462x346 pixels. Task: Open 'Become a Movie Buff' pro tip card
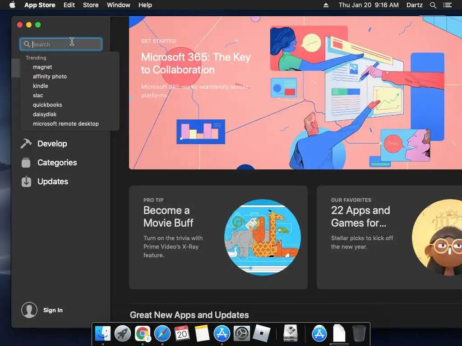218,237
